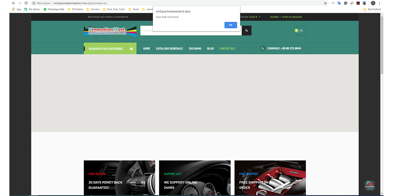The height and width of the screenshot is (196, 393).
Task: Click the browser back arrow
Action: (13, 3)
